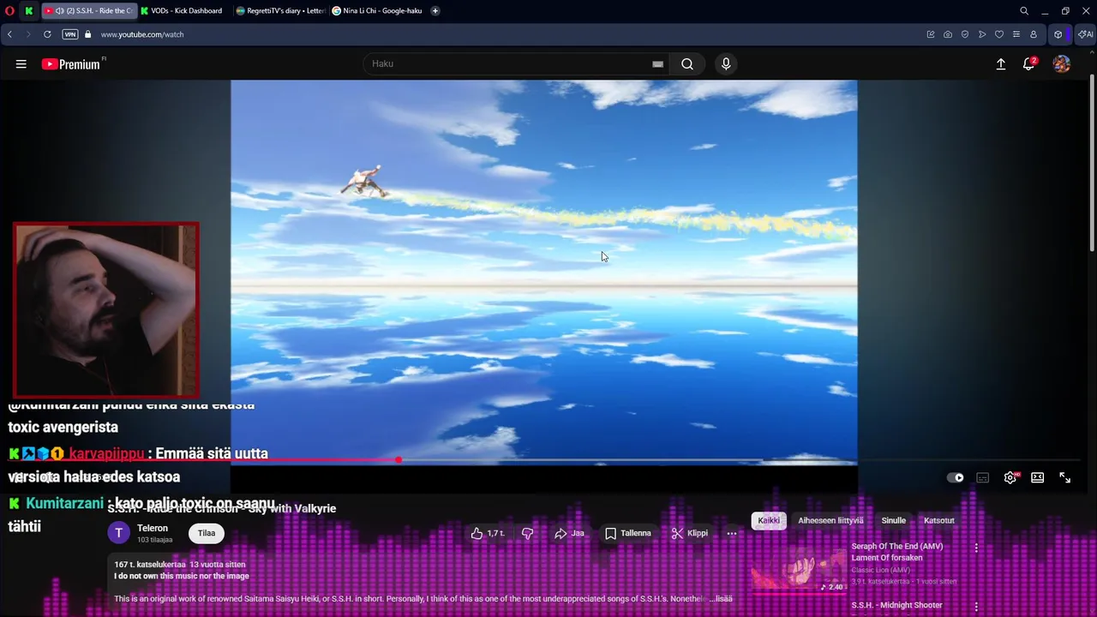Add page to bookmarks with heart icon
The width and height of the screenshot is (1097, 617).
(999, 34)
